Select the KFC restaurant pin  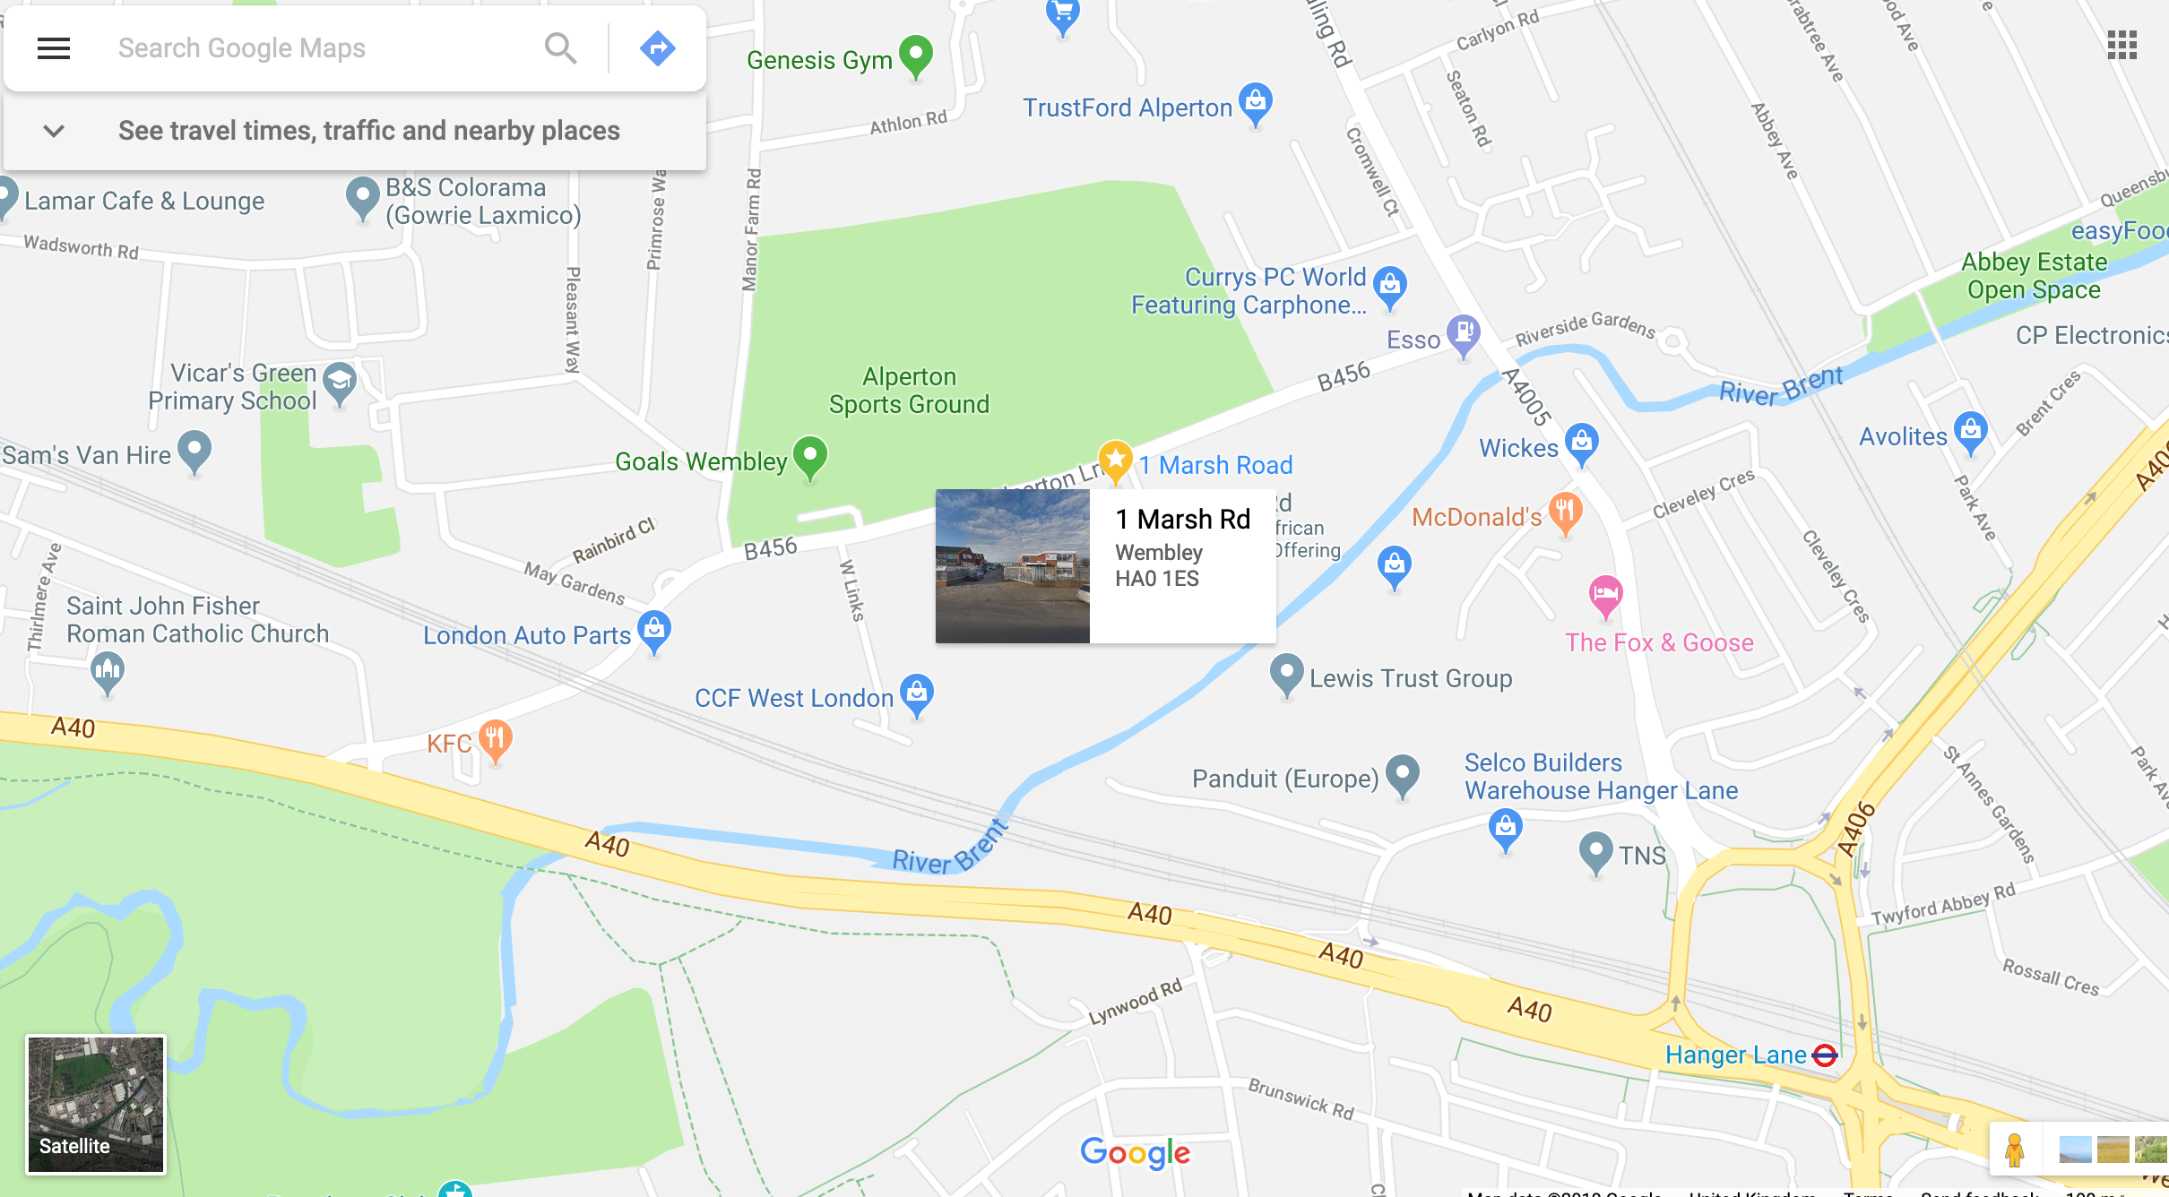tap(496, 740)
